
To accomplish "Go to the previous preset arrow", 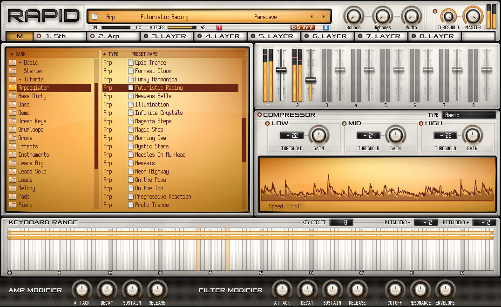I will tap(312, 17).
